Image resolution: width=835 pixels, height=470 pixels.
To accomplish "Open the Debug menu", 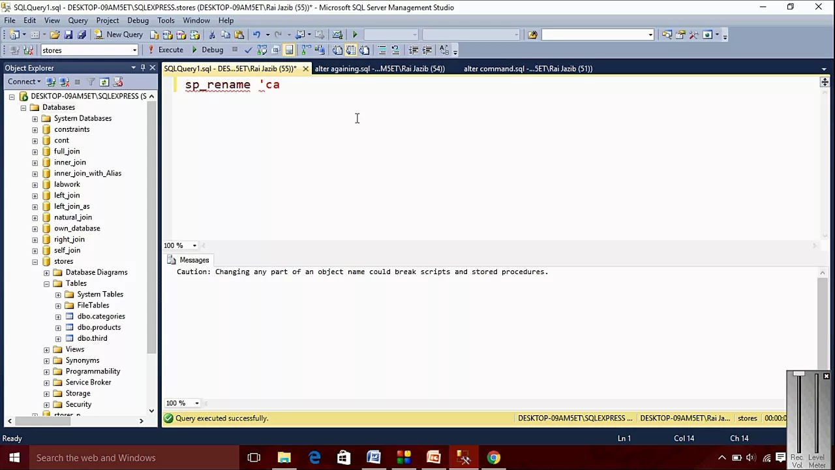I will click(x=138, y=20).
